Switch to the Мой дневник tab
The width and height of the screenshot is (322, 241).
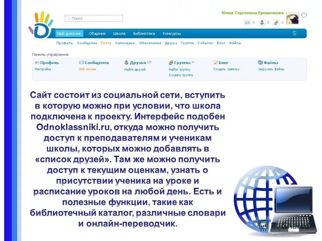click(x=69, y=33)
